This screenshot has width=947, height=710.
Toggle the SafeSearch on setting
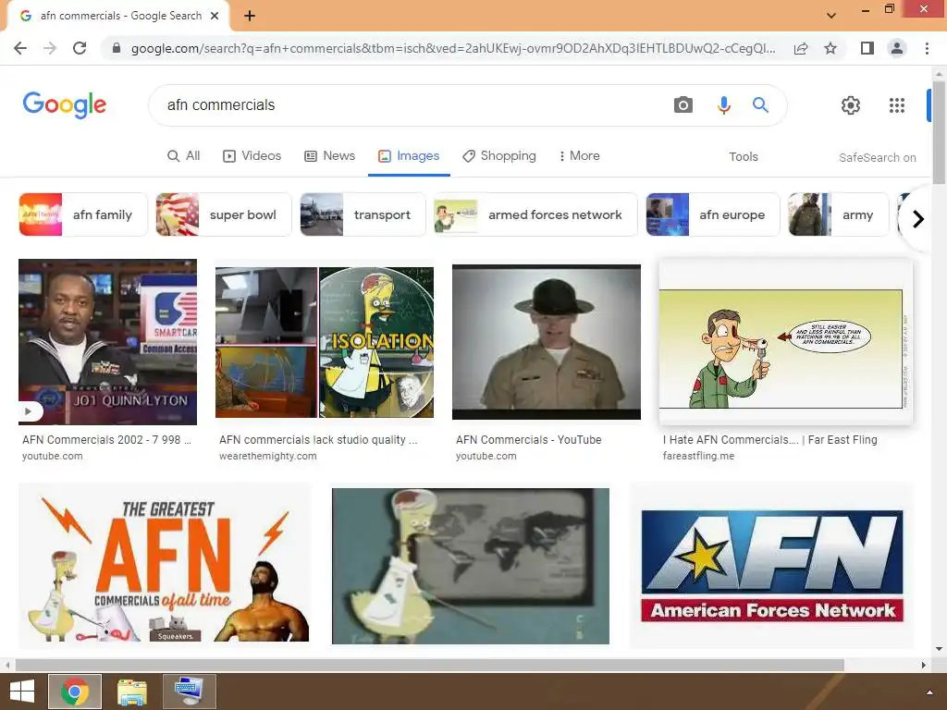(x=877, y=157)
